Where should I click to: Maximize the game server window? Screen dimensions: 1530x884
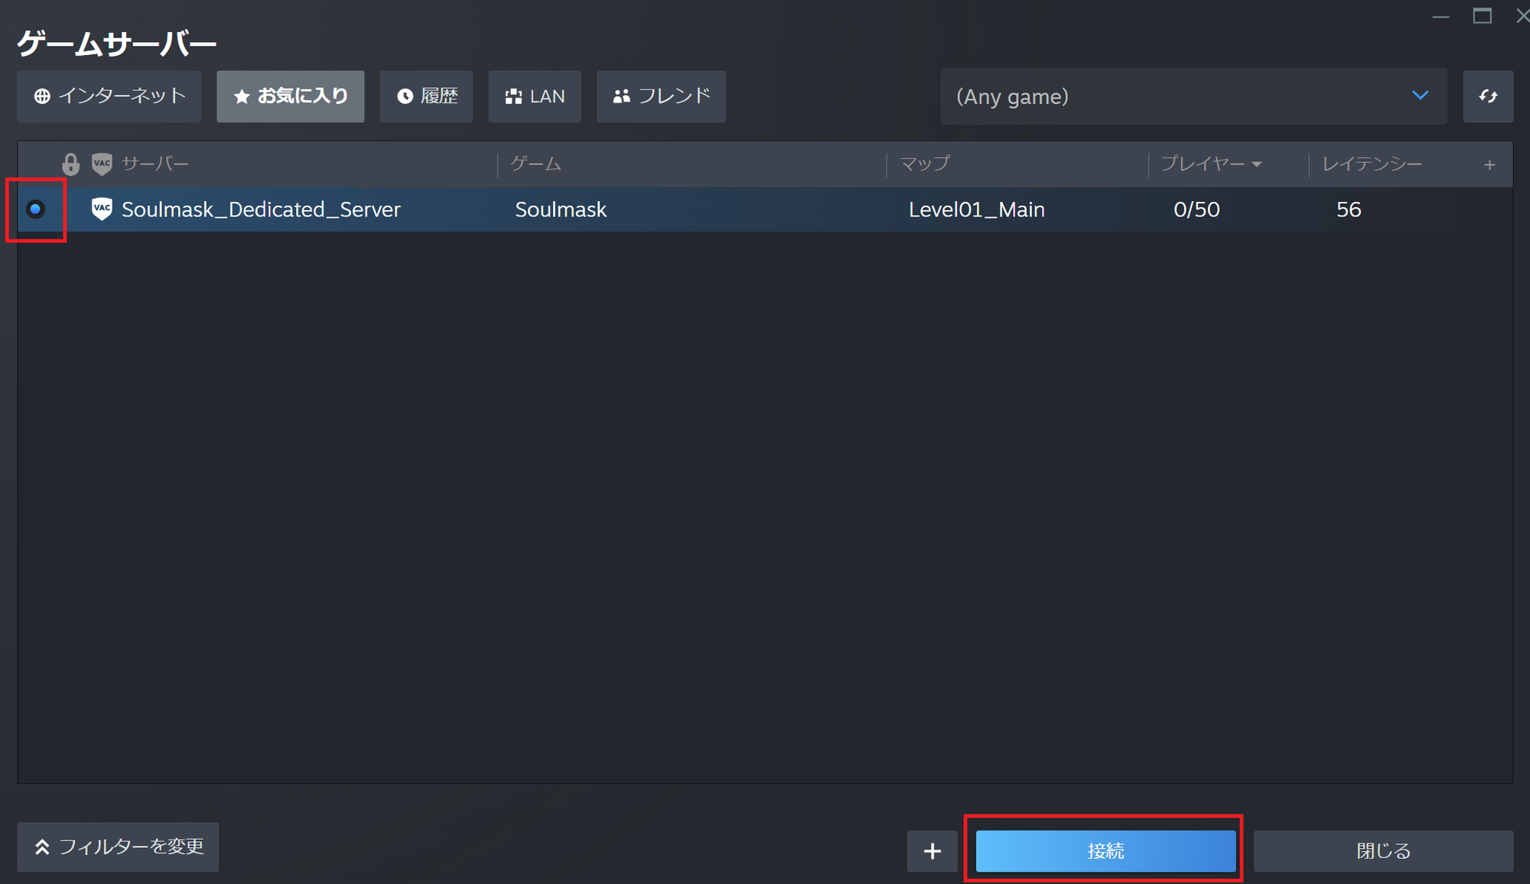pos(1483,16)
